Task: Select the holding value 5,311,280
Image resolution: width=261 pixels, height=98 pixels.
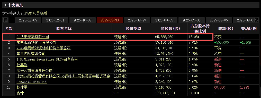Action: [x=163, y=59]
